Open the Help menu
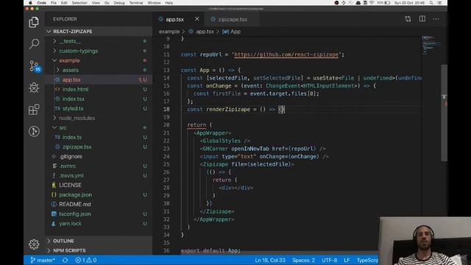This screenshot has width=471, height=265. (169, 3)
